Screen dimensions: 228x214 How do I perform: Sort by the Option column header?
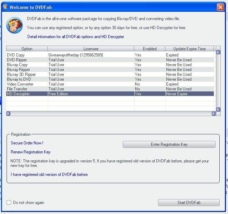pos(27,48)
